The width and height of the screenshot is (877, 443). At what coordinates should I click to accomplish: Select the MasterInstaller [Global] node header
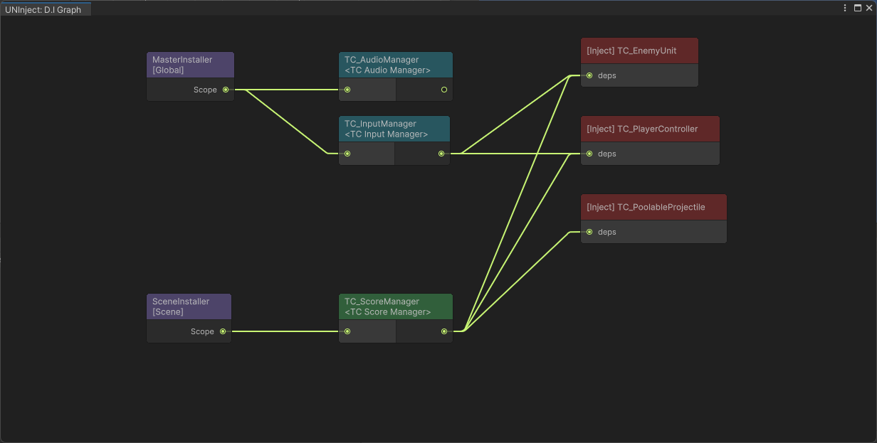point(190,65)
